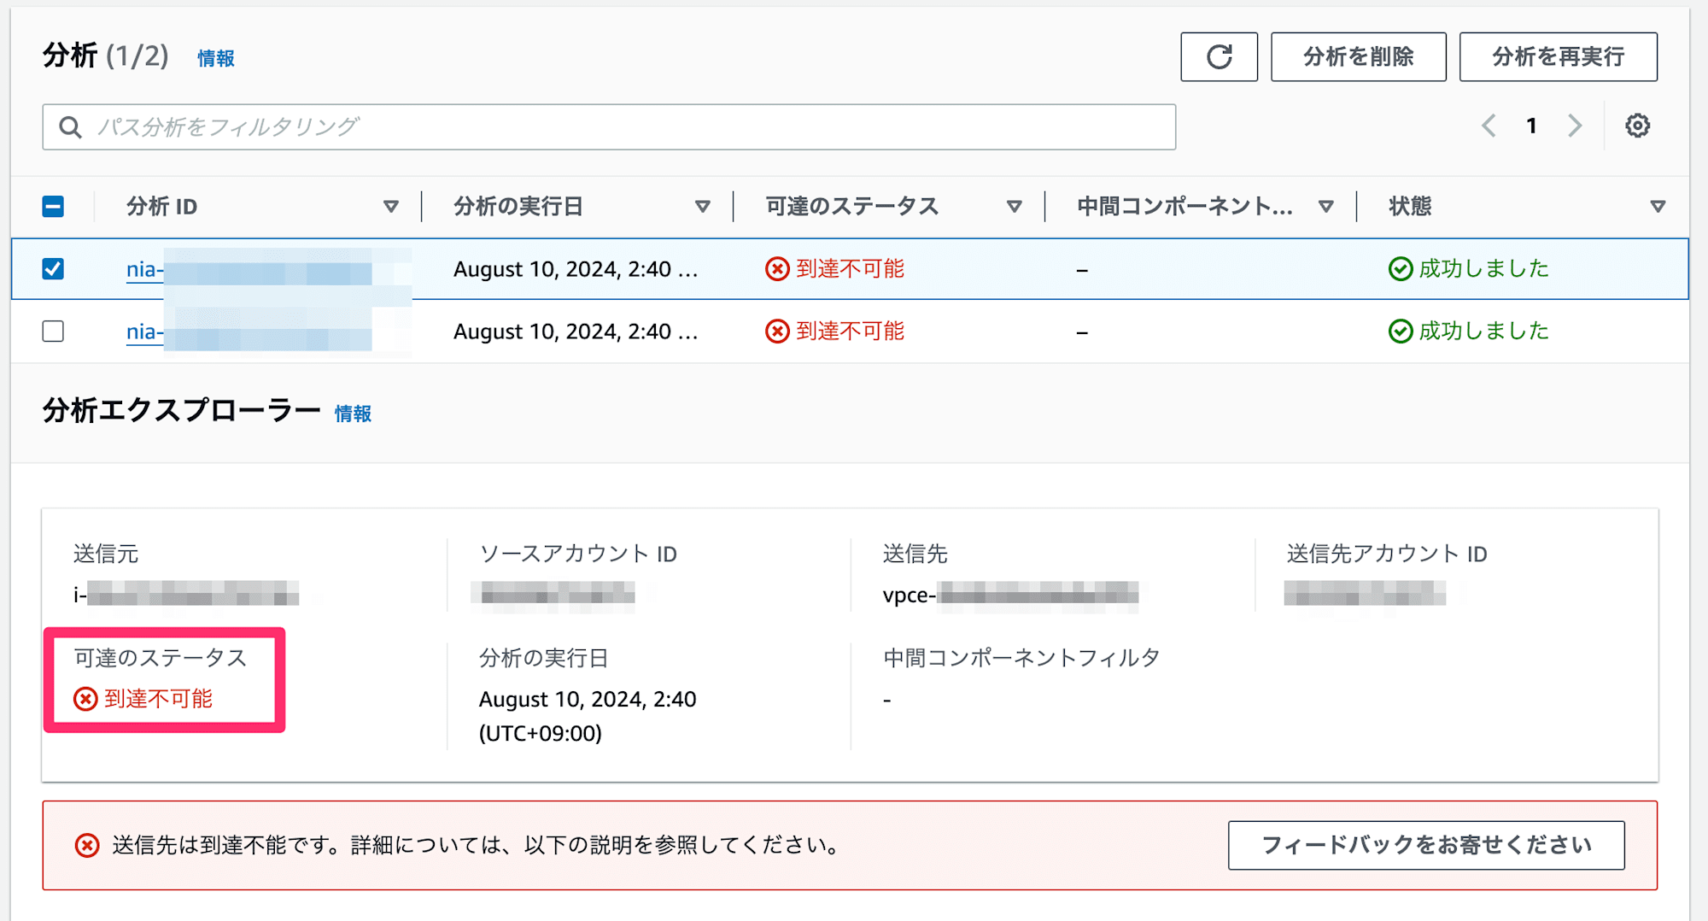1708x921 pixels.
Task: Click 送信元 instance ID value
Action: pyautogui.click(x=186, y=594)
